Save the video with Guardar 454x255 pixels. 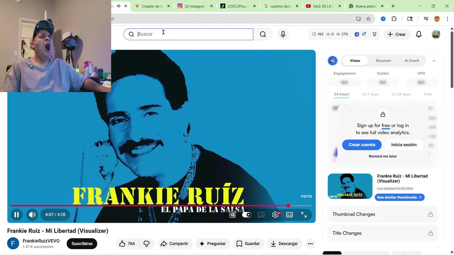(248, 244)
